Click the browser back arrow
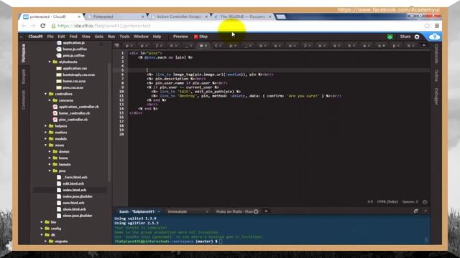This screenshot has width=460, height=258. 24,26
